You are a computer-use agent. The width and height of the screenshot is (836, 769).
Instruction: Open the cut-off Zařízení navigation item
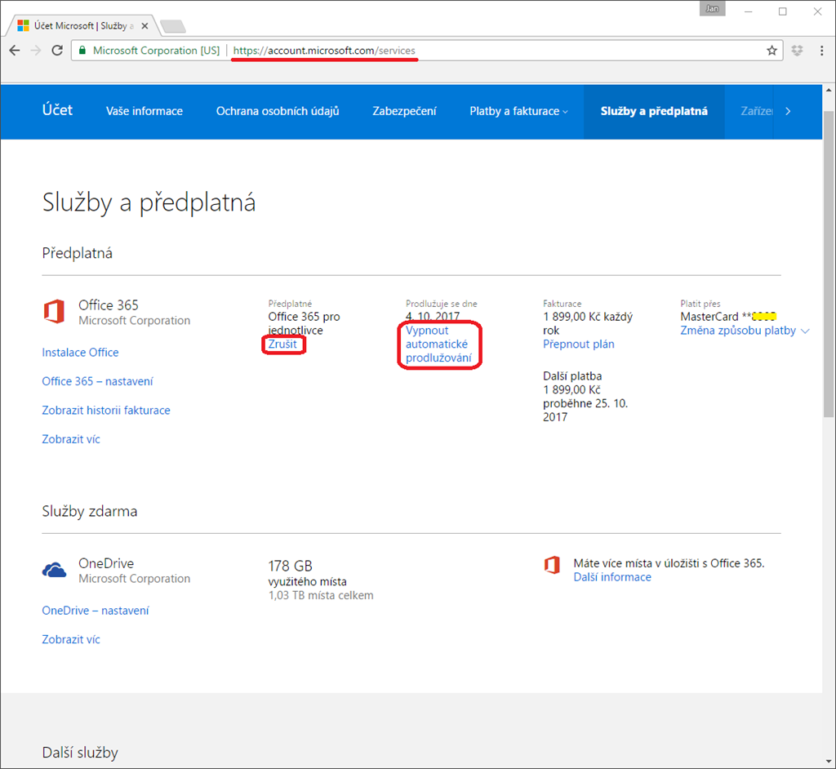pos(756,111)
